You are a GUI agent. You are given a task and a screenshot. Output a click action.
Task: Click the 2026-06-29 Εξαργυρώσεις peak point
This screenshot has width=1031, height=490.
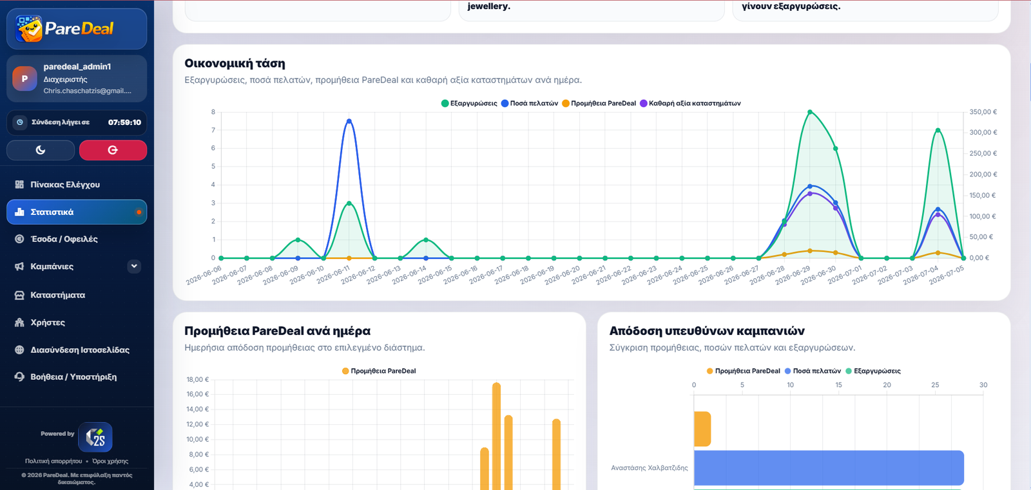pos(810,112)
